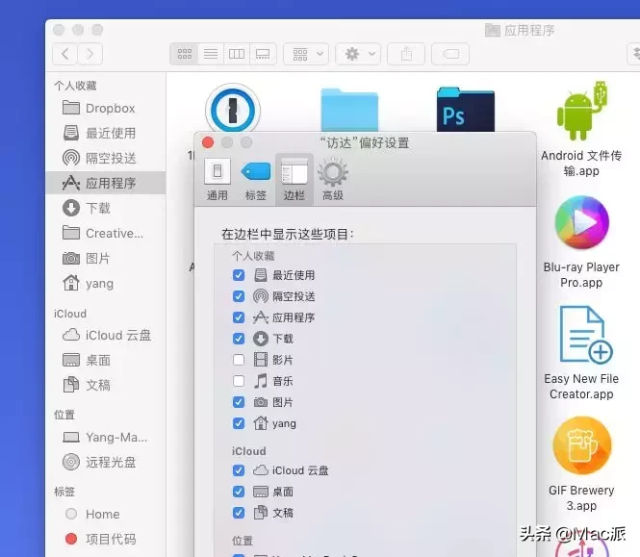The height and width of the screenshot is (557, 640).
Task: Uncheck the 文稿 checkbox in preferences
Action: click(x=239, y=513)
